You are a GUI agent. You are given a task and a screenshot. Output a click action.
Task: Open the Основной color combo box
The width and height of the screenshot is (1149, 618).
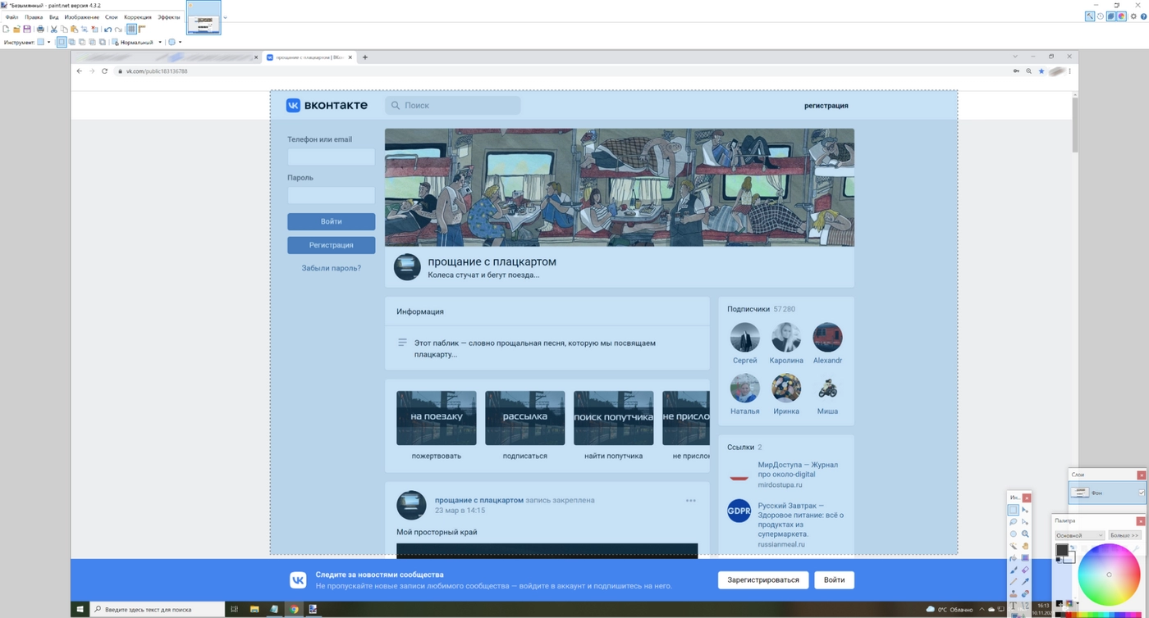(1080, 535)
